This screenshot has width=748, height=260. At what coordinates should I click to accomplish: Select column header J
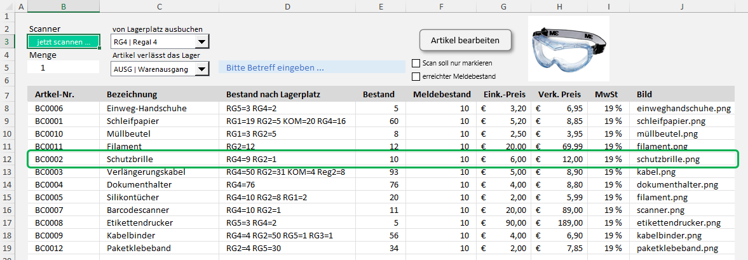tap(681, 7)
